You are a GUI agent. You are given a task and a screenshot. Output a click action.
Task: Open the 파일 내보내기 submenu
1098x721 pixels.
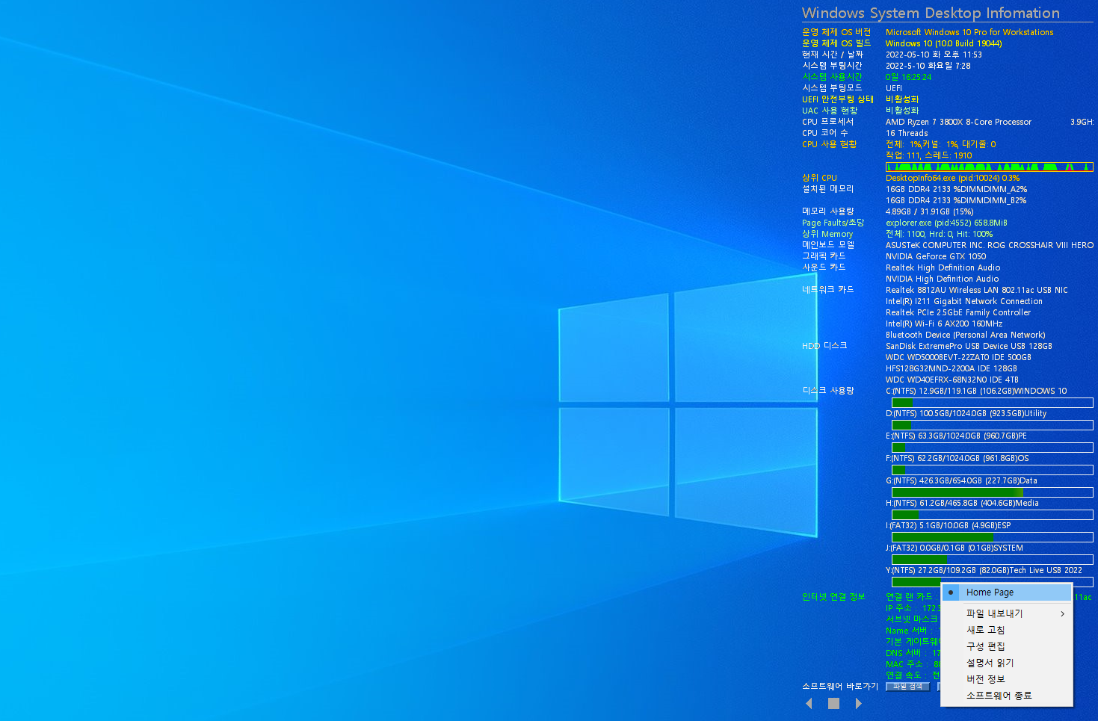[x=1007, y=613]
